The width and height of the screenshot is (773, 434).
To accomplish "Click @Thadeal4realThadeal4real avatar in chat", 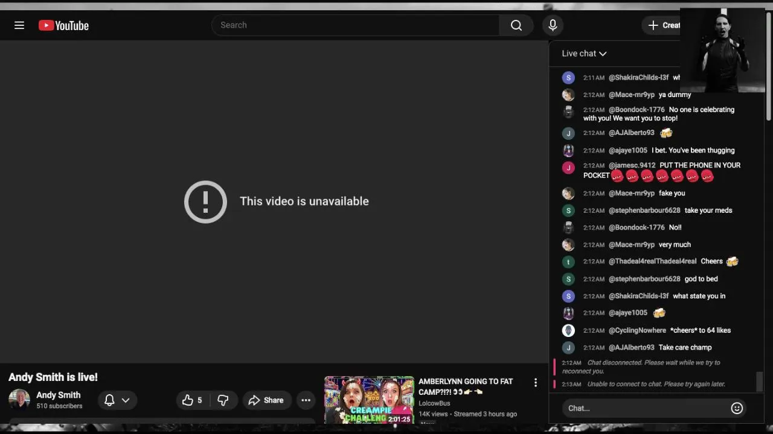I will pyautogui.click(x=568, y=262).
